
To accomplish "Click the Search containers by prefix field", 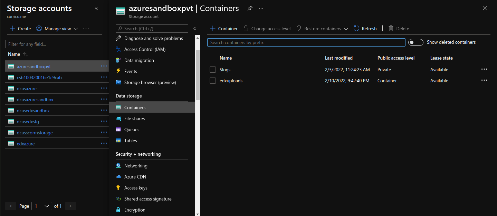I will (x=306, y=42).
